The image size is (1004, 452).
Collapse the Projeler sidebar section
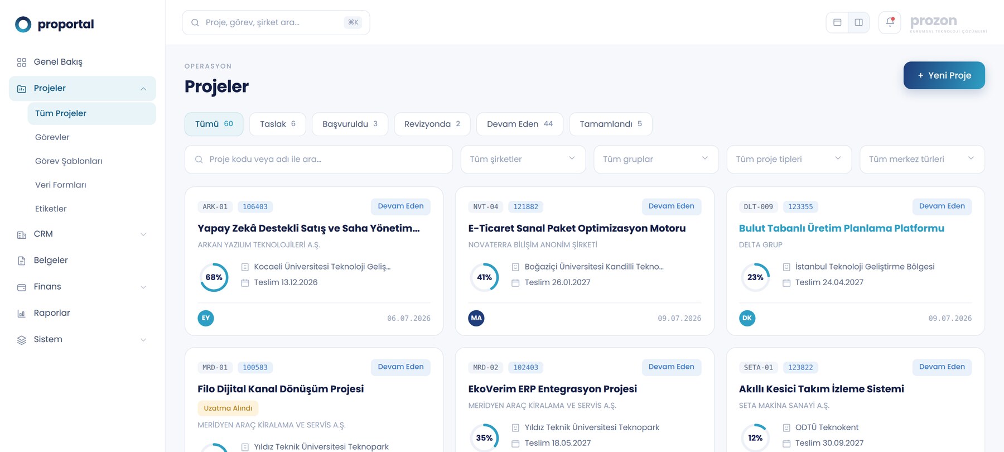tap(143, 89)
